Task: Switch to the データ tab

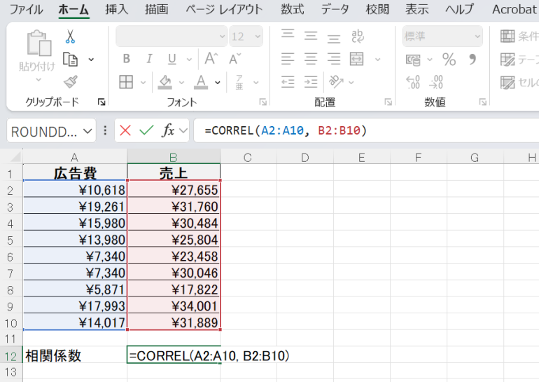Action: click(335, 9)
